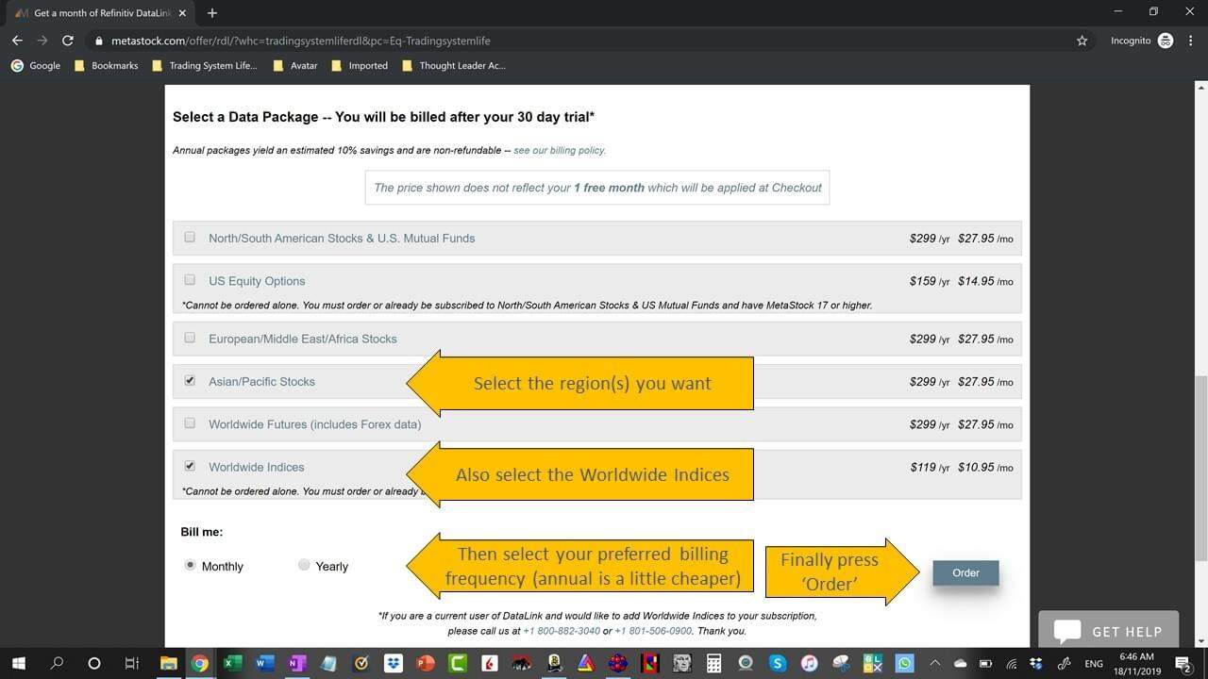Open the Calculator from the taskbar
The image size is (1208, 679).
point(713,663)
